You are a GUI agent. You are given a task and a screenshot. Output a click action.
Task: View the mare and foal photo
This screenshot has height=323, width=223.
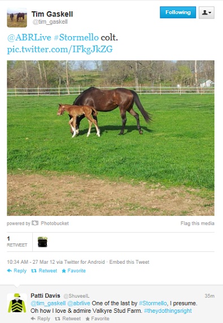coord(111,138)
